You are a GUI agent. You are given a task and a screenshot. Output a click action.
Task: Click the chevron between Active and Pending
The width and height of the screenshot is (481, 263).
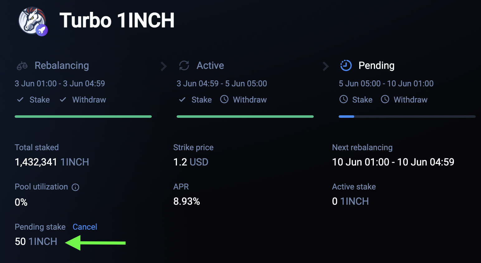point(326,66)
